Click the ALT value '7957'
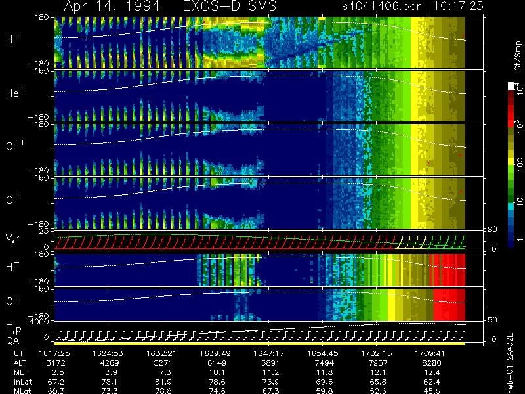The image size is (525, 394). (x=378, y=363)
